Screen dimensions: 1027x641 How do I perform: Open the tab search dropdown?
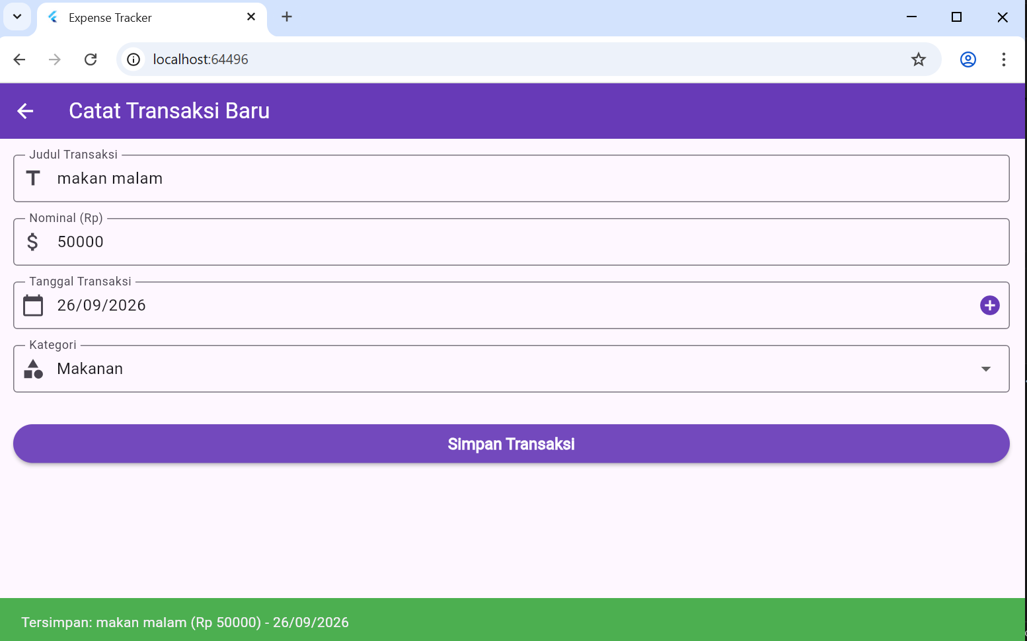[17, 17]
